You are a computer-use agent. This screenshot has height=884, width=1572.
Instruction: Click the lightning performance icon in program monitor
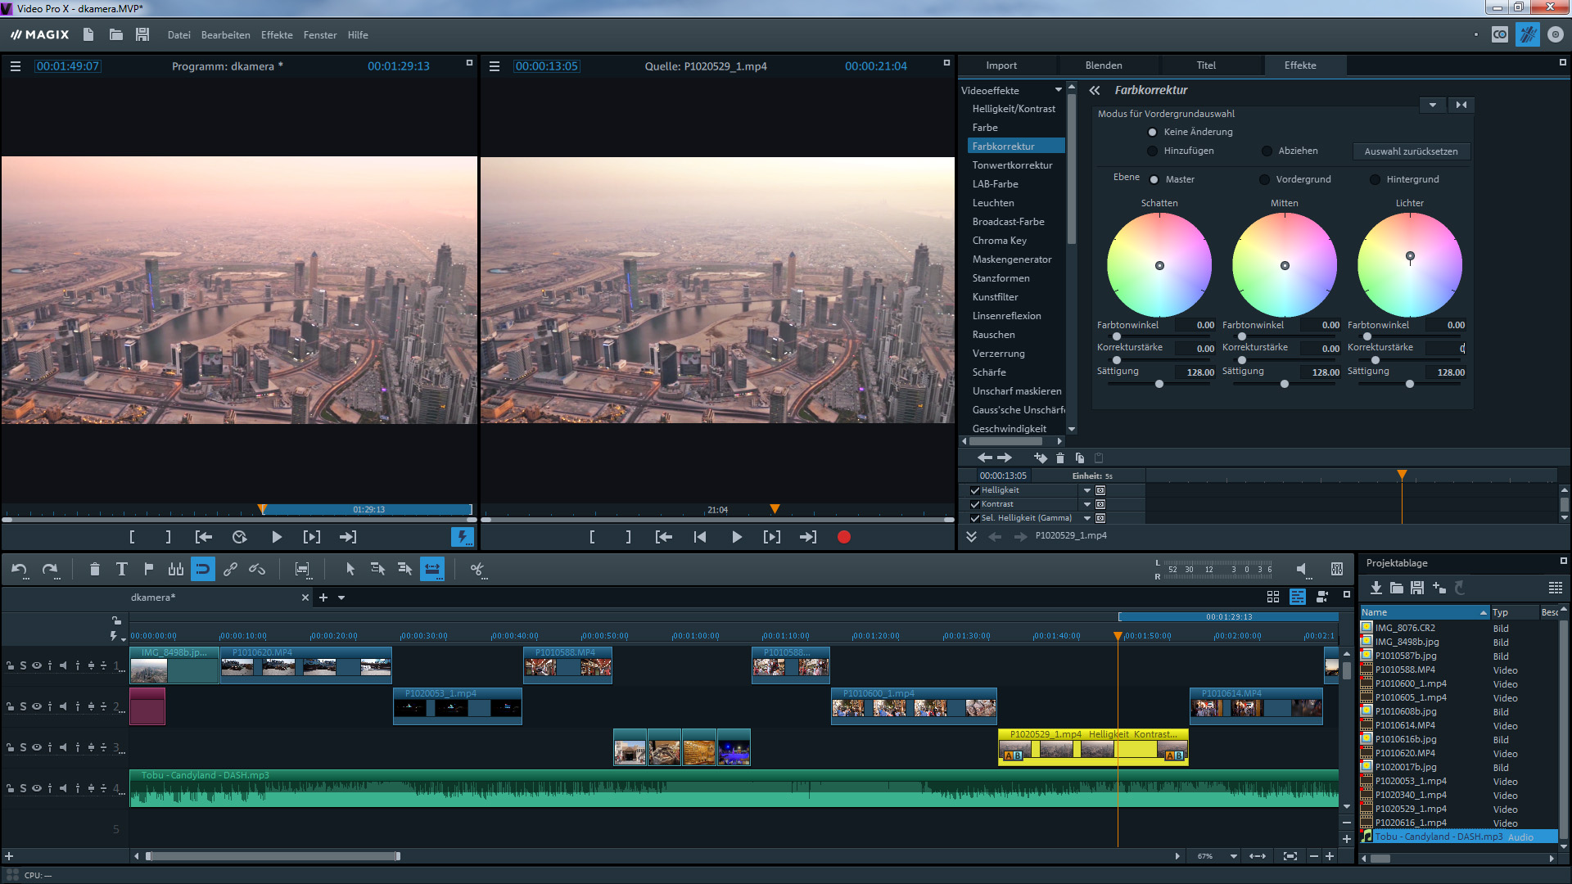pyautogui.click(x=462, y=537)
